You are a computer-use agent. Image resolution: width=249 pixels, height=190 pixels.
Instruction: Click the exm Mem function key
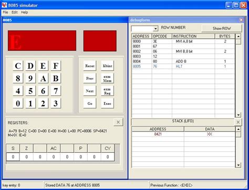[x=107, y=79]
